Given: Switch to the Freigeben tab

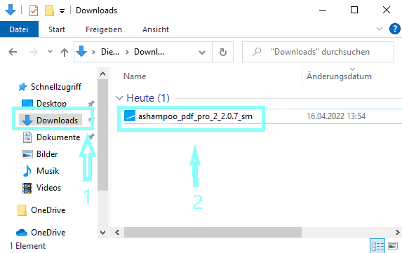Looking at the screenshot, I should click(104, 29).
